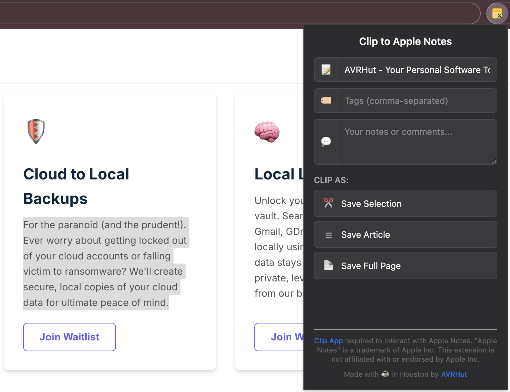Join Waitlist for Cloud to Local Backups
510x392 pixels.
69,337
